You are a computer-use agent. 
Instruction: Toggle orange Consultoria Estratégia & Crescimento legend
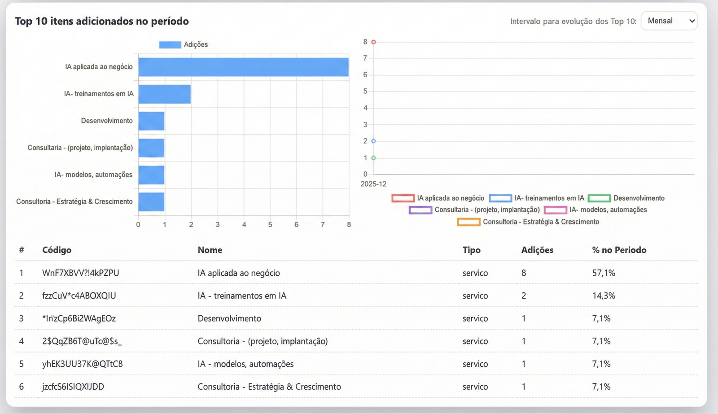click(468, 222)
